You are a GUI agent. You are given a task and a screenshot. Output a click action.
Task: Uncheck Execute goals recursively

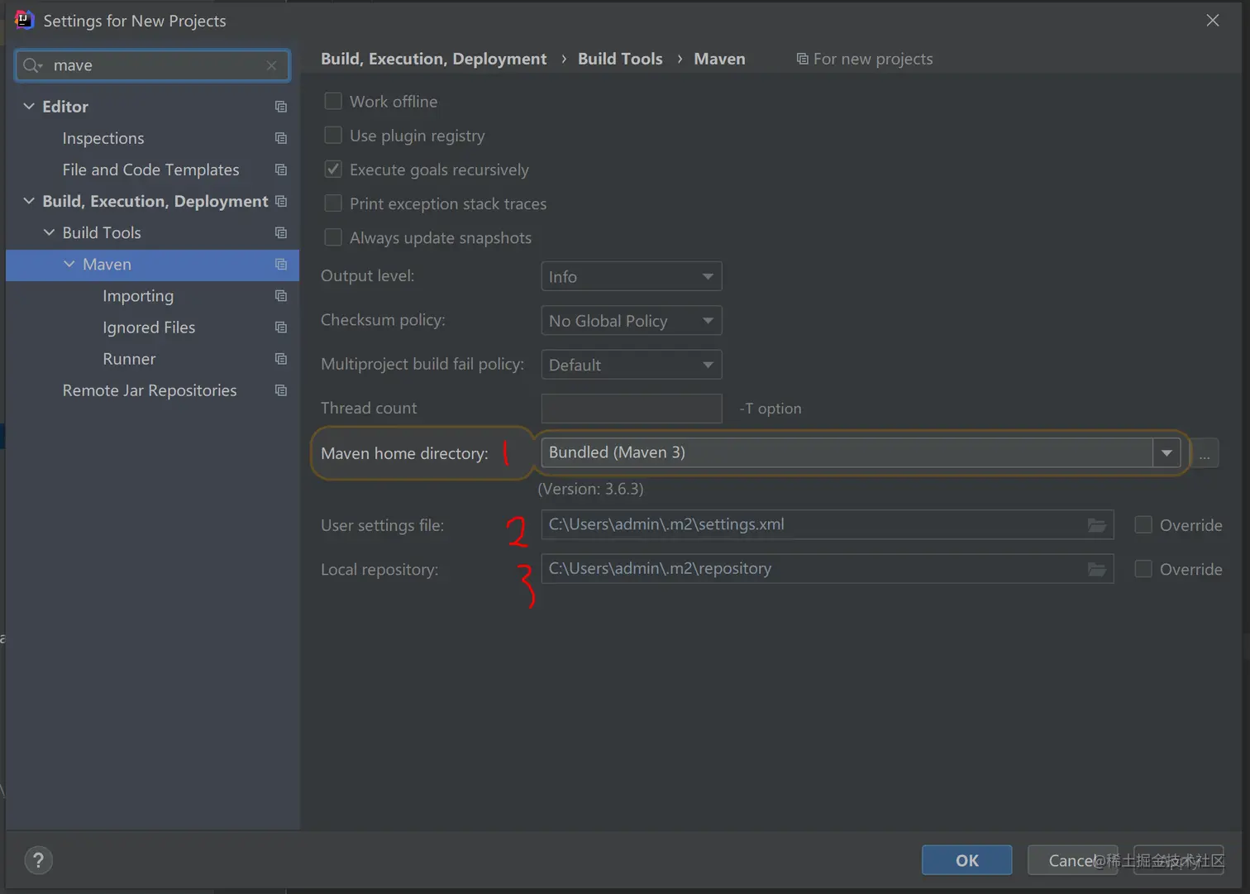(333, 169)
